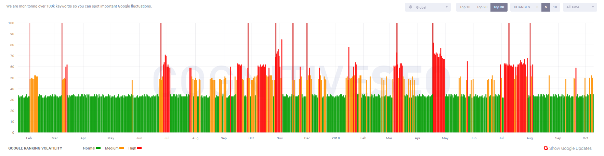The height and width of the screenshot is (156, 604).
Task: Click the 50 value on the y-axis
Action: [x=12, y=78]
